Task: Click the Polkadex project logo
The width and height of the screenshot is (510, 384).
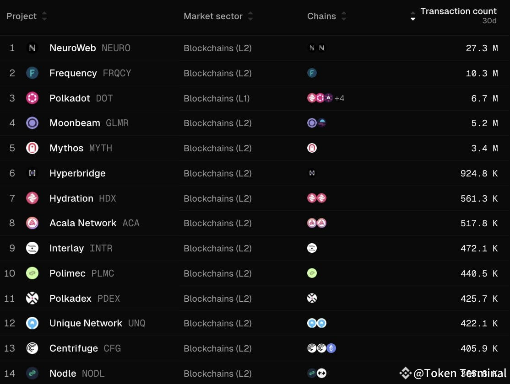Action: (x=32, y=298)
